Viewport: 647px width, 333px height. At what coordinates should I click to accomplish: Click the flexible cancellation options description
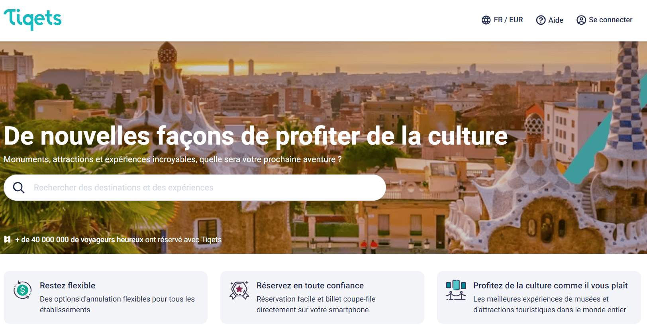coord(117,304)
